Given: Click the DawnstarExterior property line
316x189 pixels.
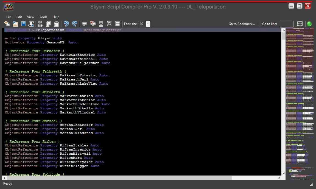Looking at the screenshot, I should coord(55,55).
